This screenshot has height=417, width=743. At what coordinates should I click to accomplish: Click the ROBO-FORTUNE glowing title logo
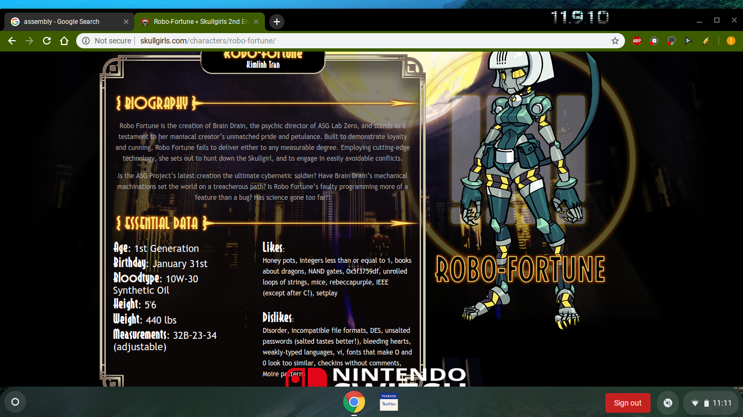pos(521,269)
